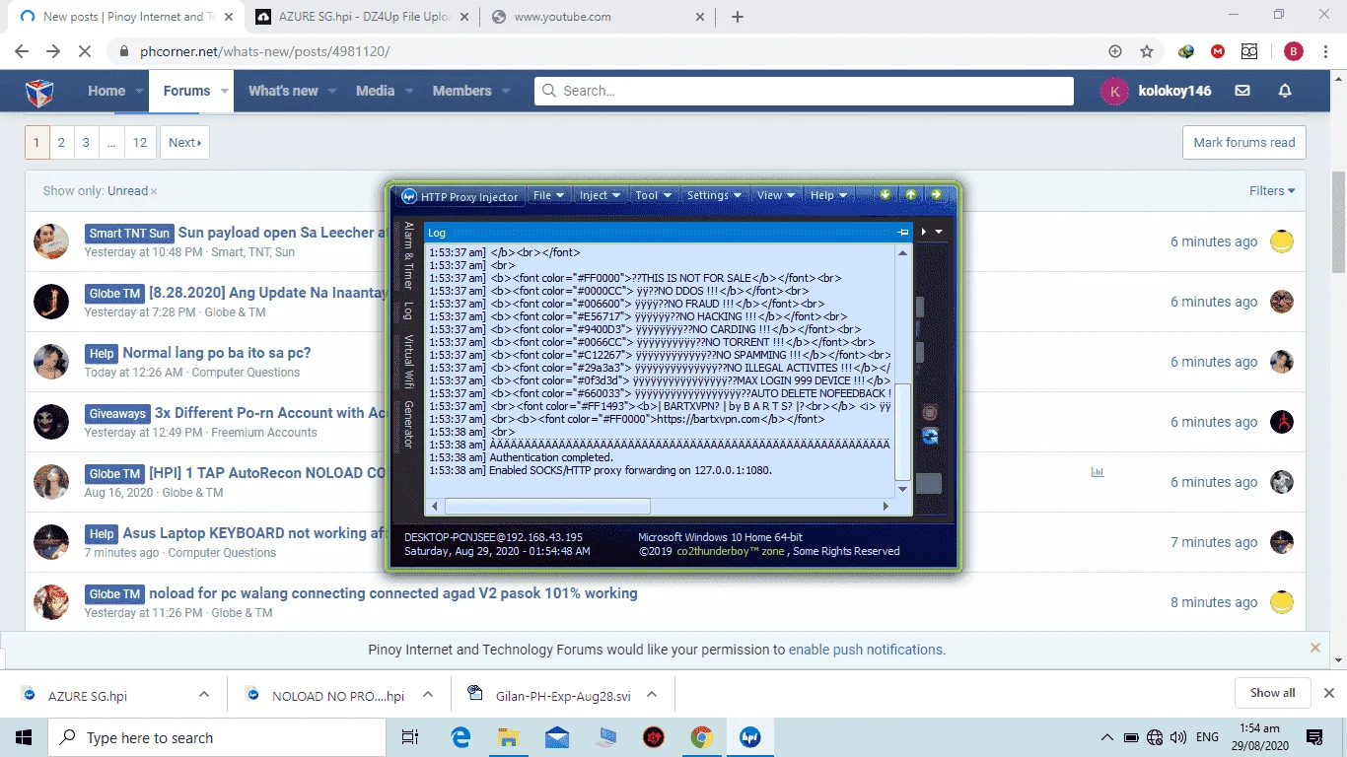Open File Explorer from the taskbar

click(508, 737)
